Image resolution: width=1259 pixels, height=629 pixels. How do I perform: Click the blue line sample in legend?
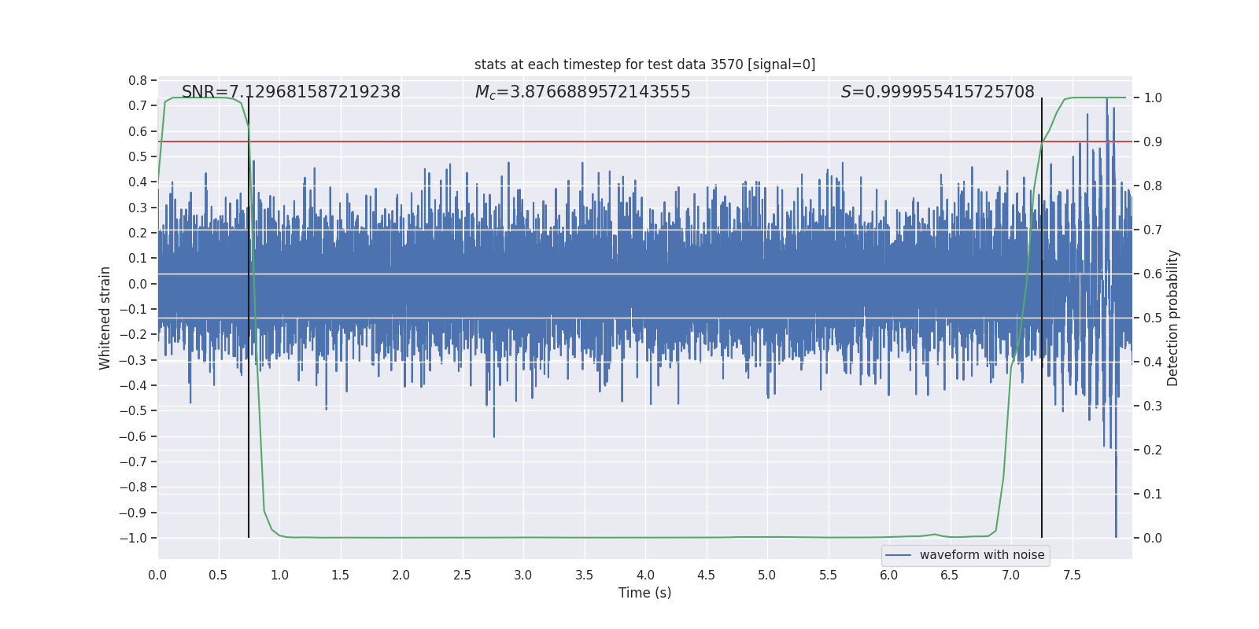pos(898,555)
